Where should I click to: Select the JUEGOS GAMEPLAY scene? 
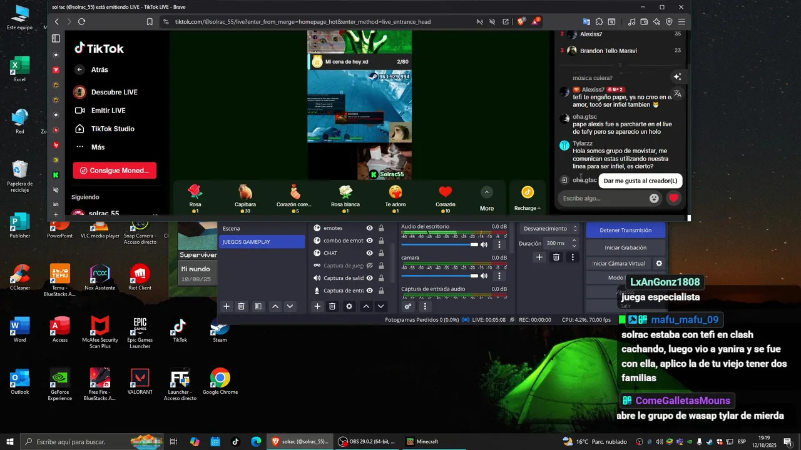(x=262, y=242)
